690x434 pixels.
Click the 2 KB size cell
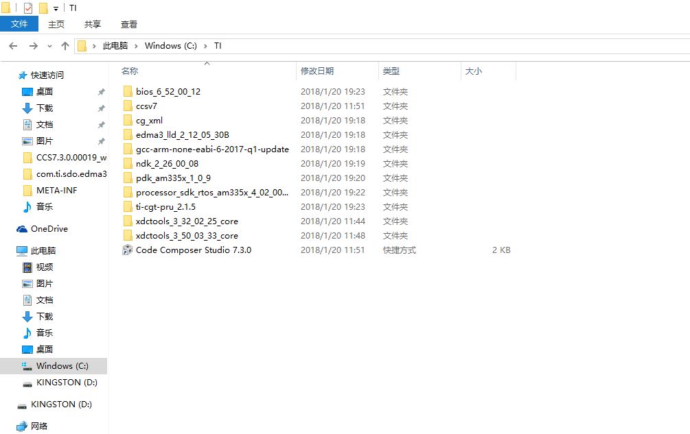[501, 250]
